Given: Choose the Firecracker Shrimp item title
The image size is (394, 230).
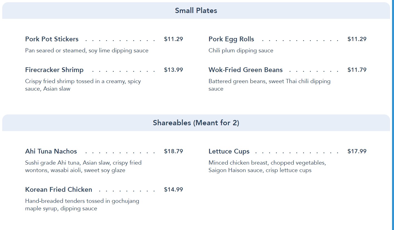Looking at the screenshot, I should [x=54, y=70].
